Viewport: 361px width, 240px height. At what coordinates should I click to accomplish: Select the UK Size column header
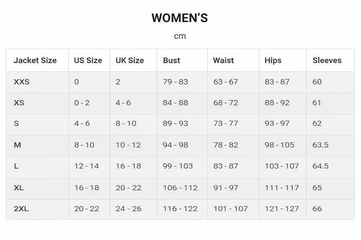point(130,61)
